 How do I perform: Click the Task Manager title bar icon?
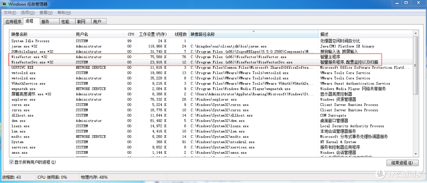click(x=4, y=4)
